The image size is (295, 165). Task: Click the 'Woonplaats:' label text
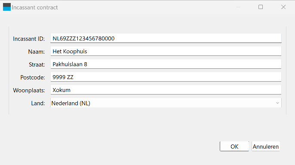pyautogui.click(x=29, y=90)
